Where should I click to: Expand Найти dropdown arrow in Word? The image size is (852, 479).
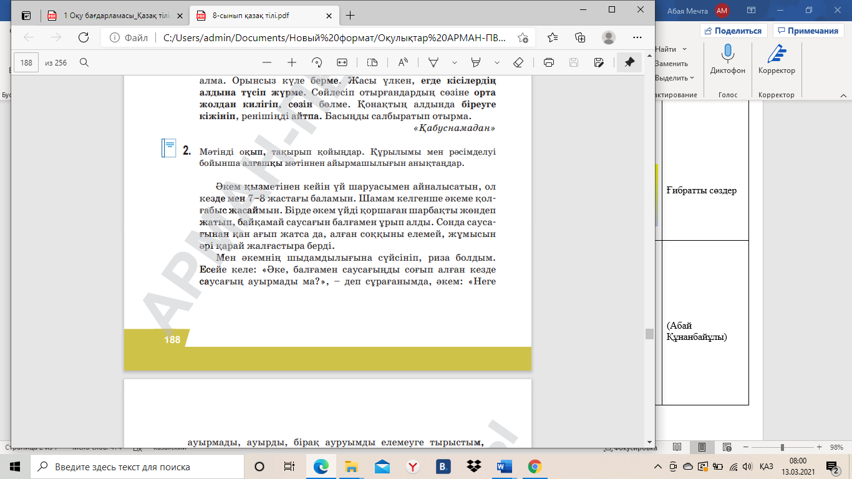point(684,49)
